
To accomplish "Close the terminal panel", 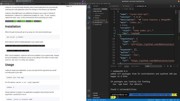I will click(x=177, y=66).
